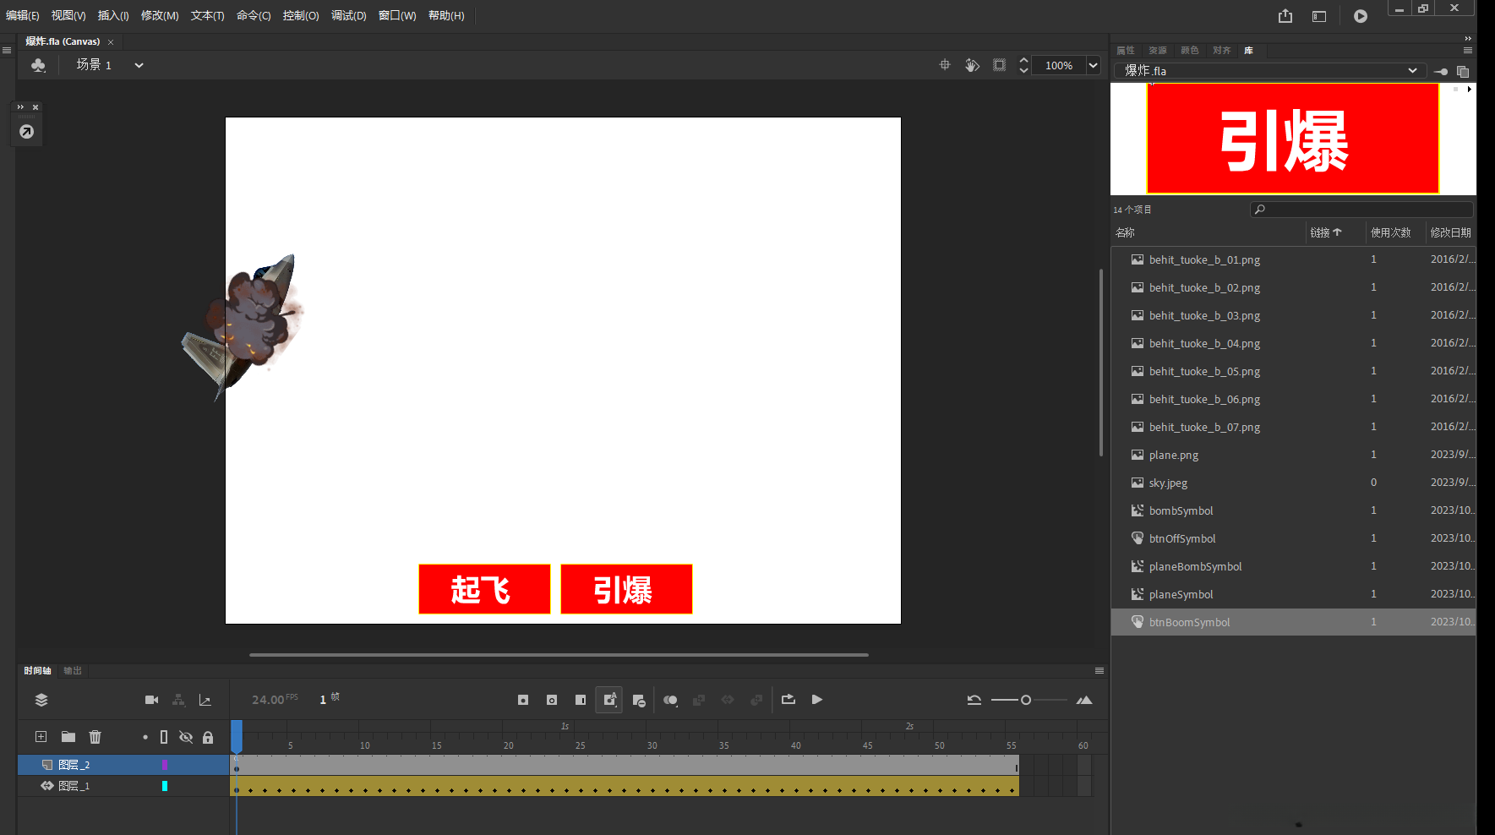This screenshot has height=835, width=1495.
Task: Click the center stage icon
Action: (945, 65)
